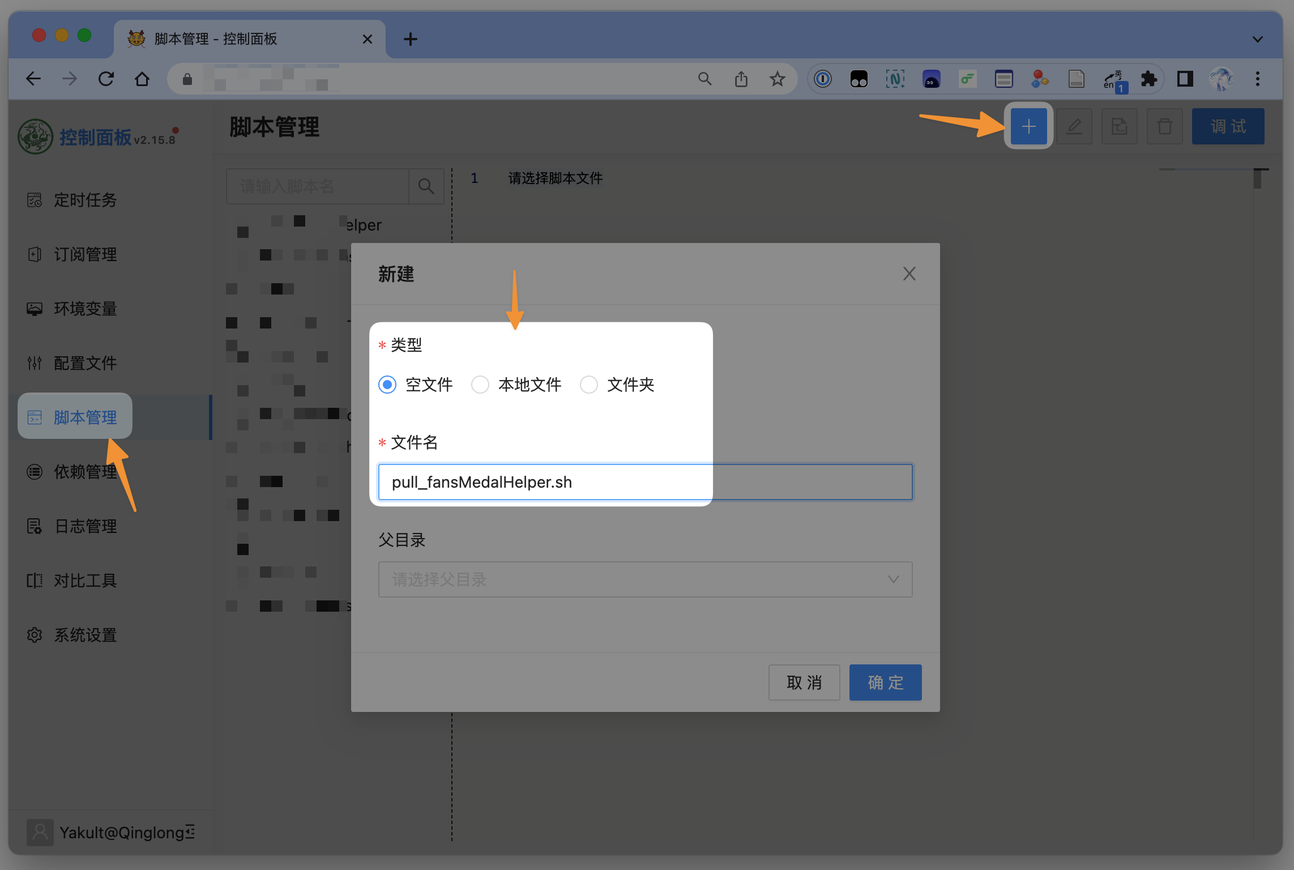Click the 取消 cancel button
This screenshot has height=870, width=1294.
804,683
